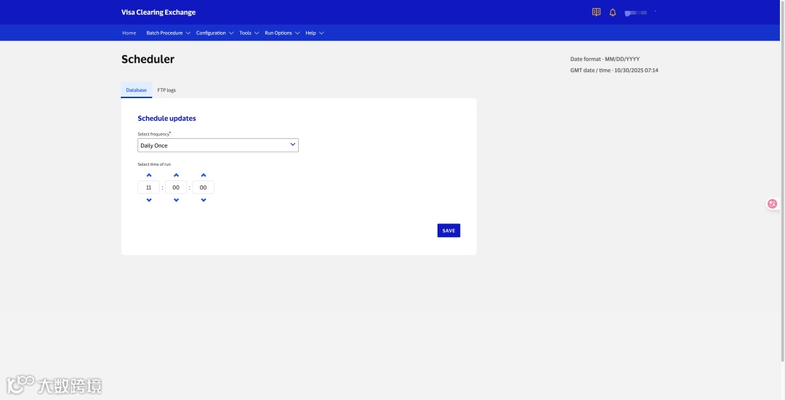The height and width of the screenshot is (400, 785).
Task: Click the Scheduler page heading
Action: tap(148, 59)
